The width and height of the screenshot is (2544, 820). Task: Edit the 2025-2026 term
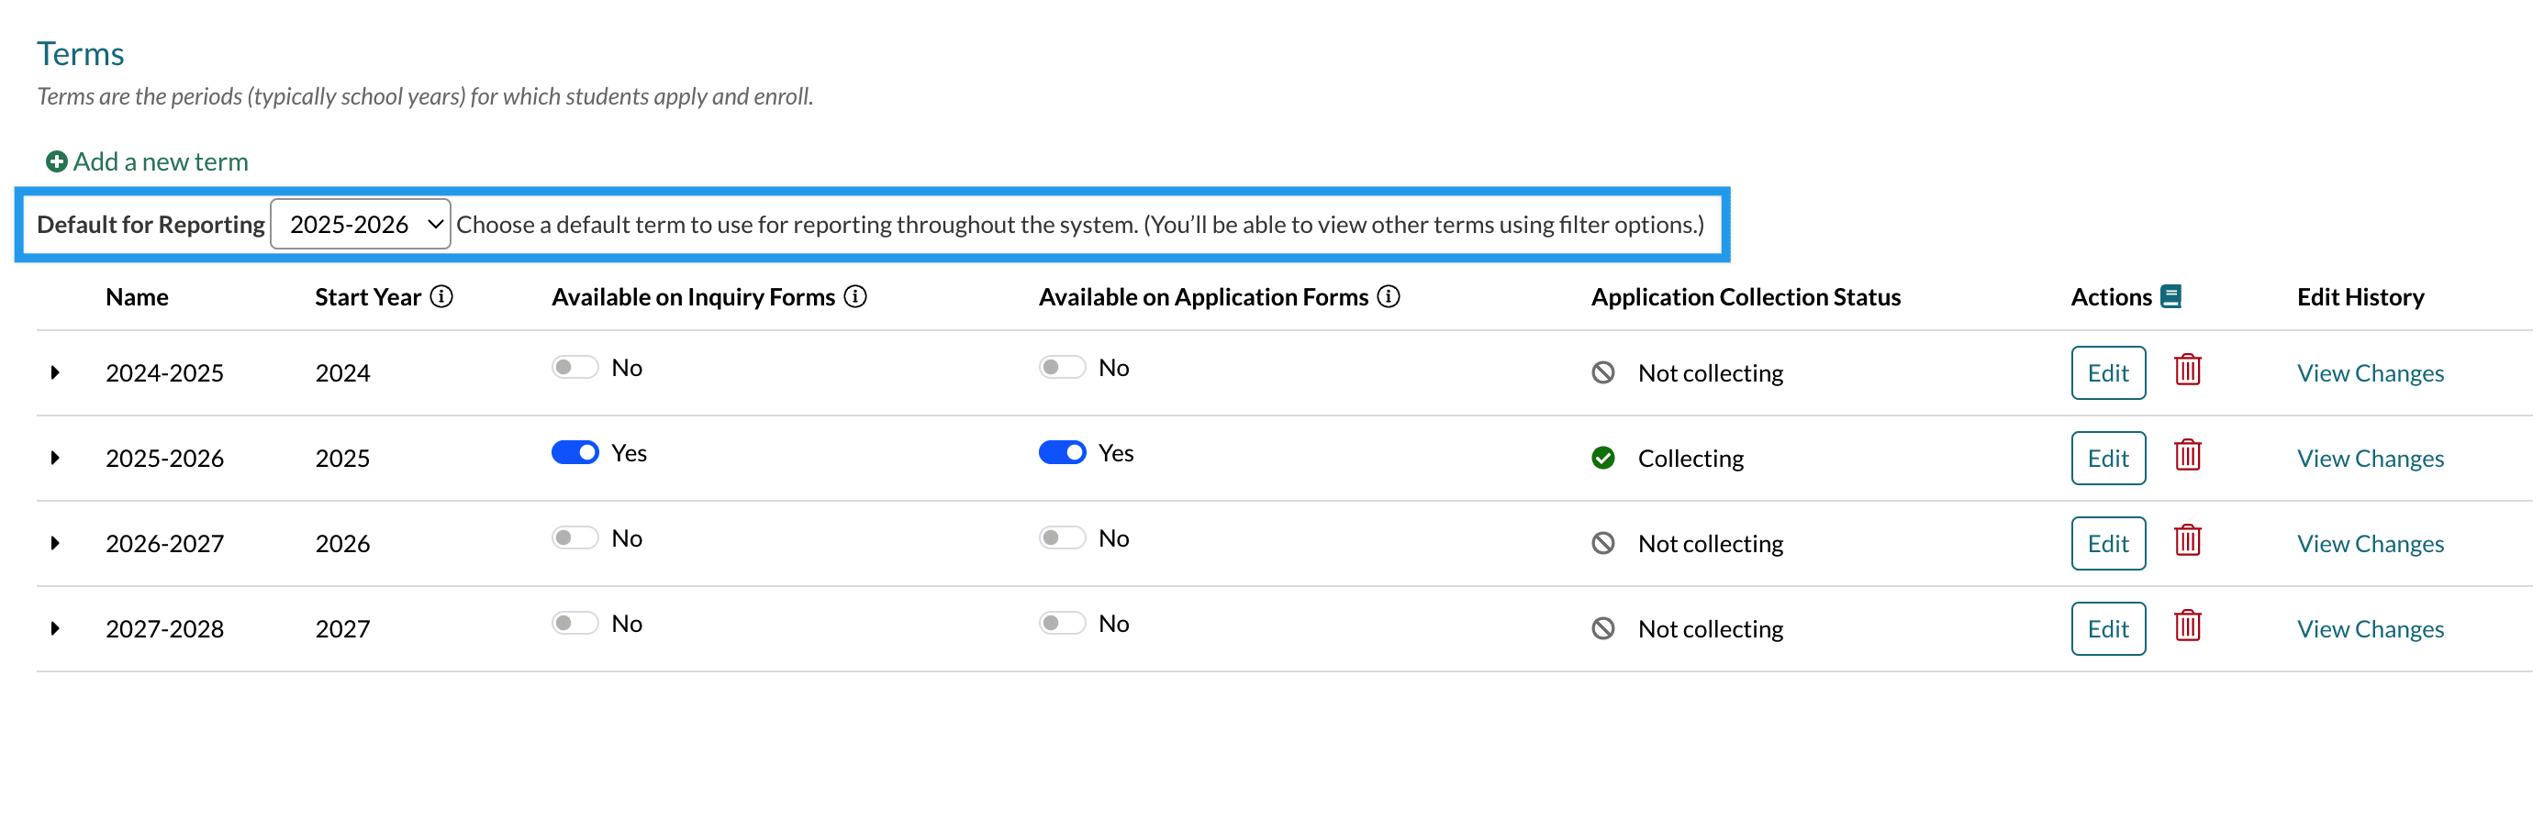2107,459
